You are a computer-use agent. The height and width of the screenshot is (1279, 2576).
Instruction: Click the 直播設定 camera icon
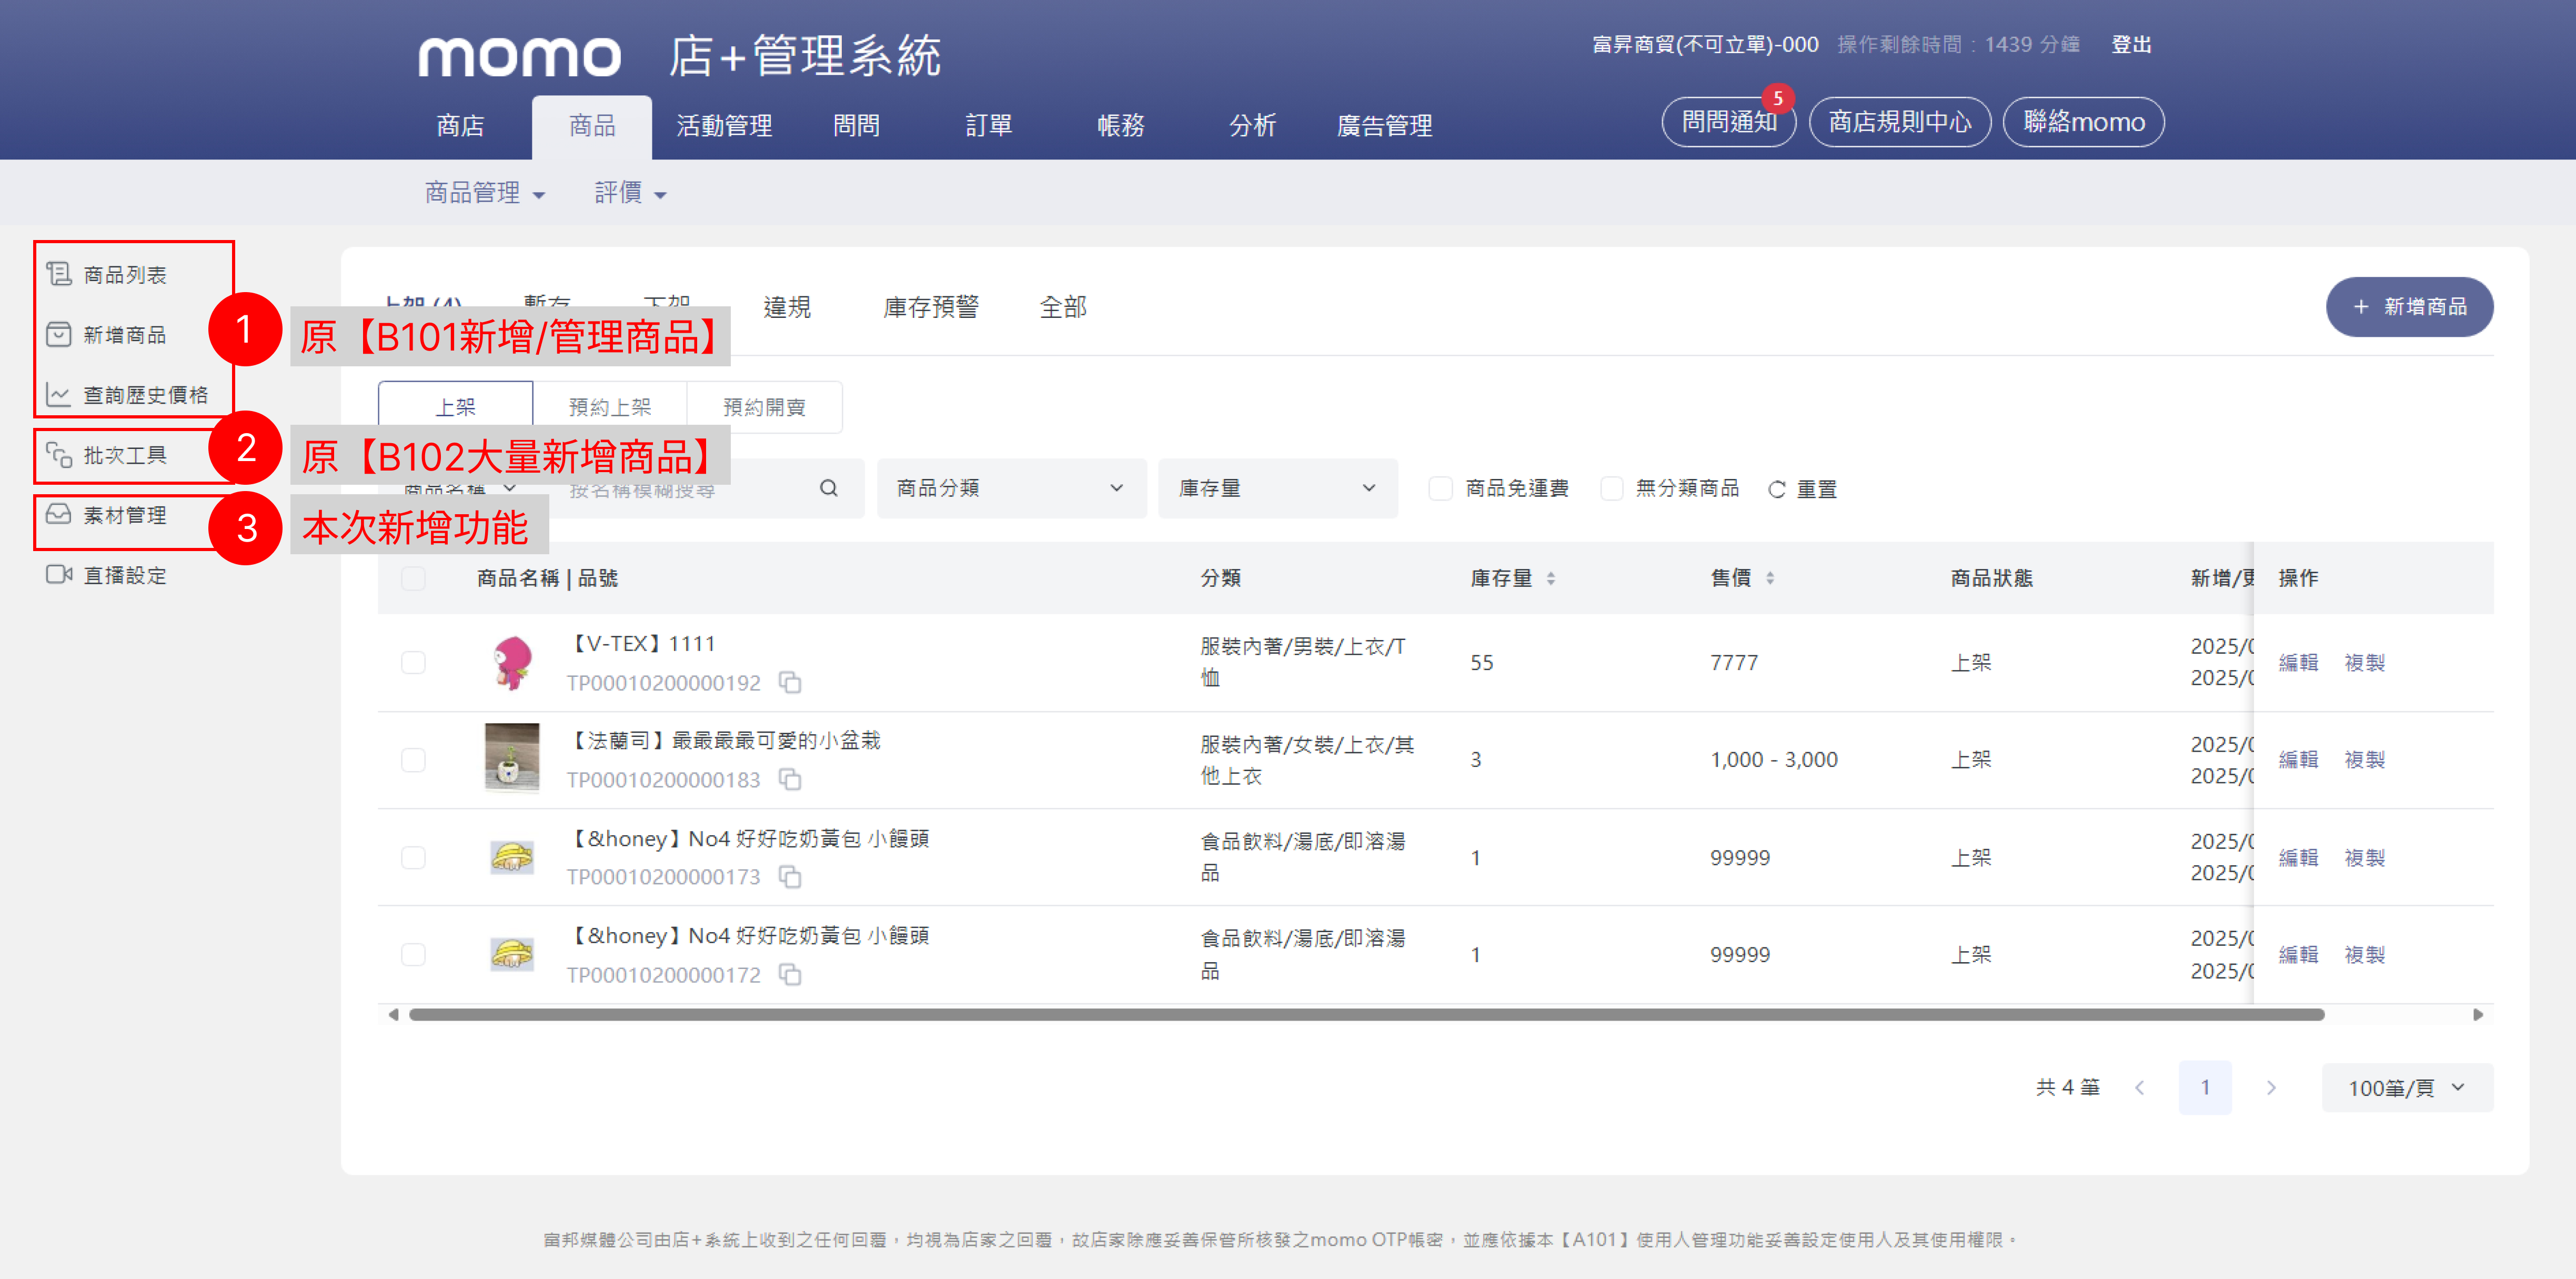(59, 575)
